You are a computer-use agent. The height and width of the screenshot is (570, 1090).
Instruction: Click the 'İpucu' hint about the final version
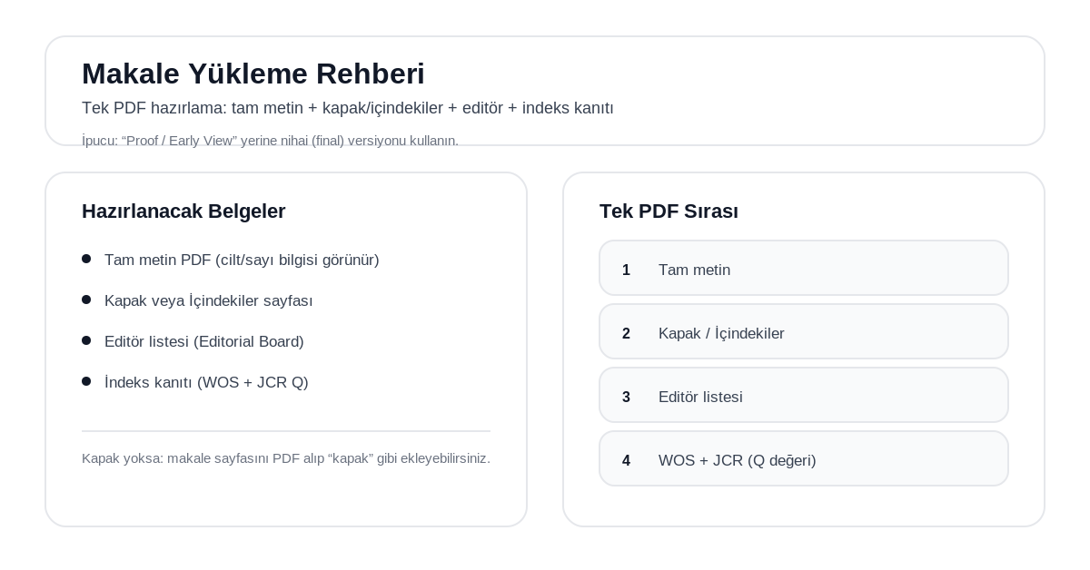click(270, 141)
